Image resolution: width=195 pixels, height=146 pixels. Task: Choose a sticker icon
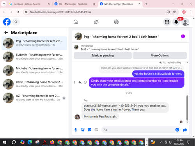[x=90, y=130]
